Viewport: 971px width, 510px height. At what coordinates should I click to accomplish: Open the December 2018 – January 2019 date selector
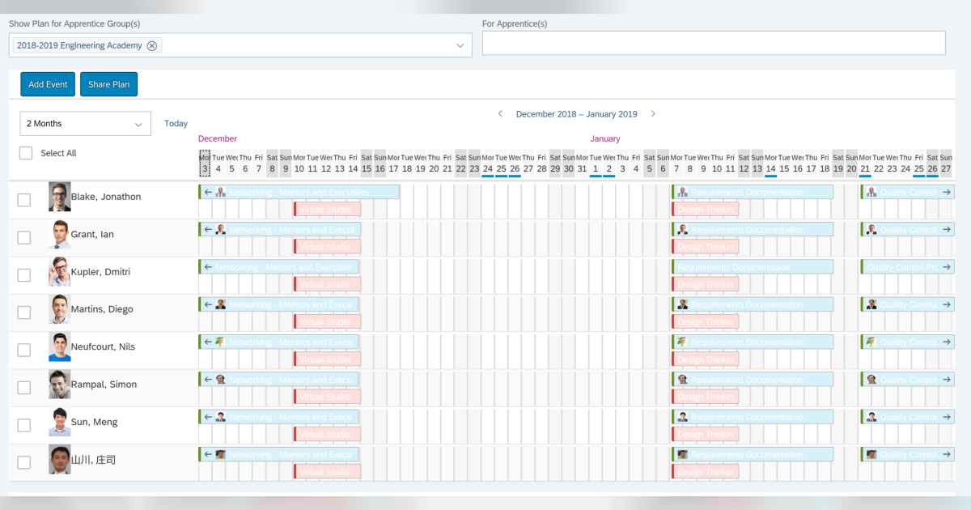[576, 114]
